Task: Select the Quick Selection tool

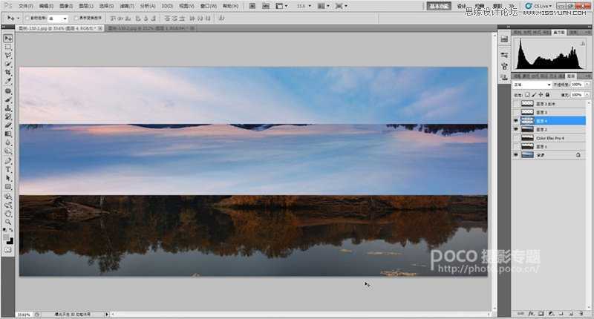Action: coord(8,64)
